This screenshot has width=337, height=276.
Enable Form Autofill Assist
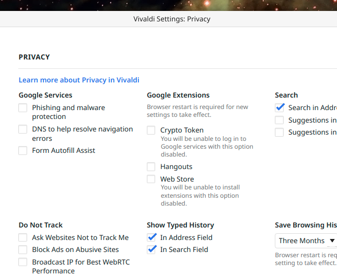(23, 151)
